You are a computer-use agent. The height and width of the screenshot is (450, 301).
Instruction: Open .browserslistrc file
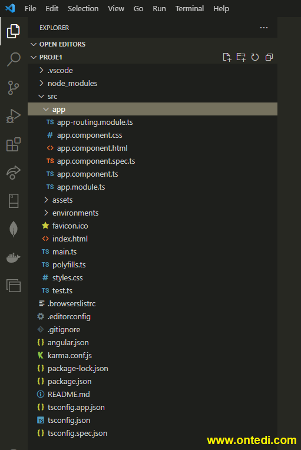tap(153, 303)
